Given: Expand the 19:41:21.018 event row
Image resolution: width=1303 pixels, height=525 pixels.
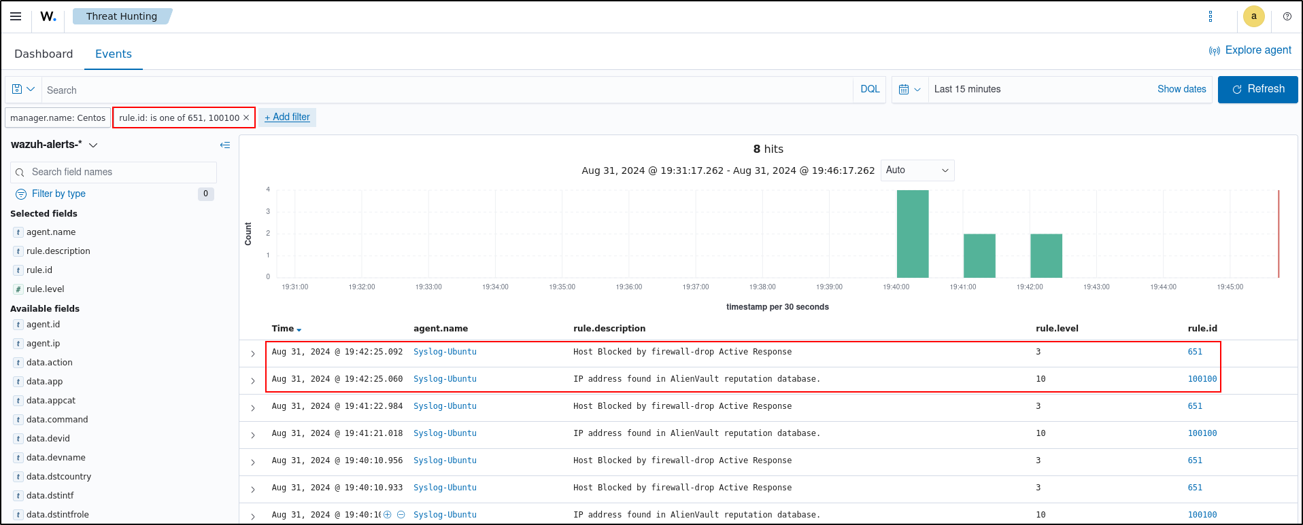Looking at the screenshot, I should (x=253, y=435).
